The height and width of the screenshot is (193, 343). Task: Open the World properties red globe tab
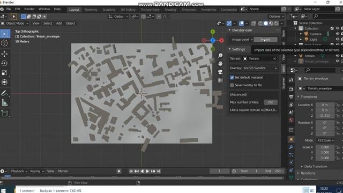[x=291, y=120]
